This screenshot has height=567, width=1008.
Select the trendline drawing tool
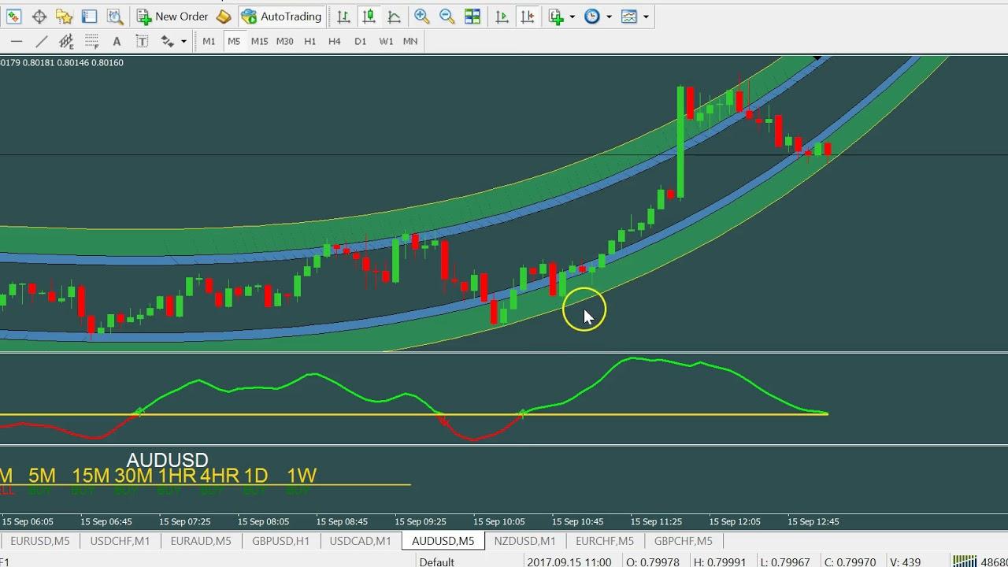[x=42, y=41]
